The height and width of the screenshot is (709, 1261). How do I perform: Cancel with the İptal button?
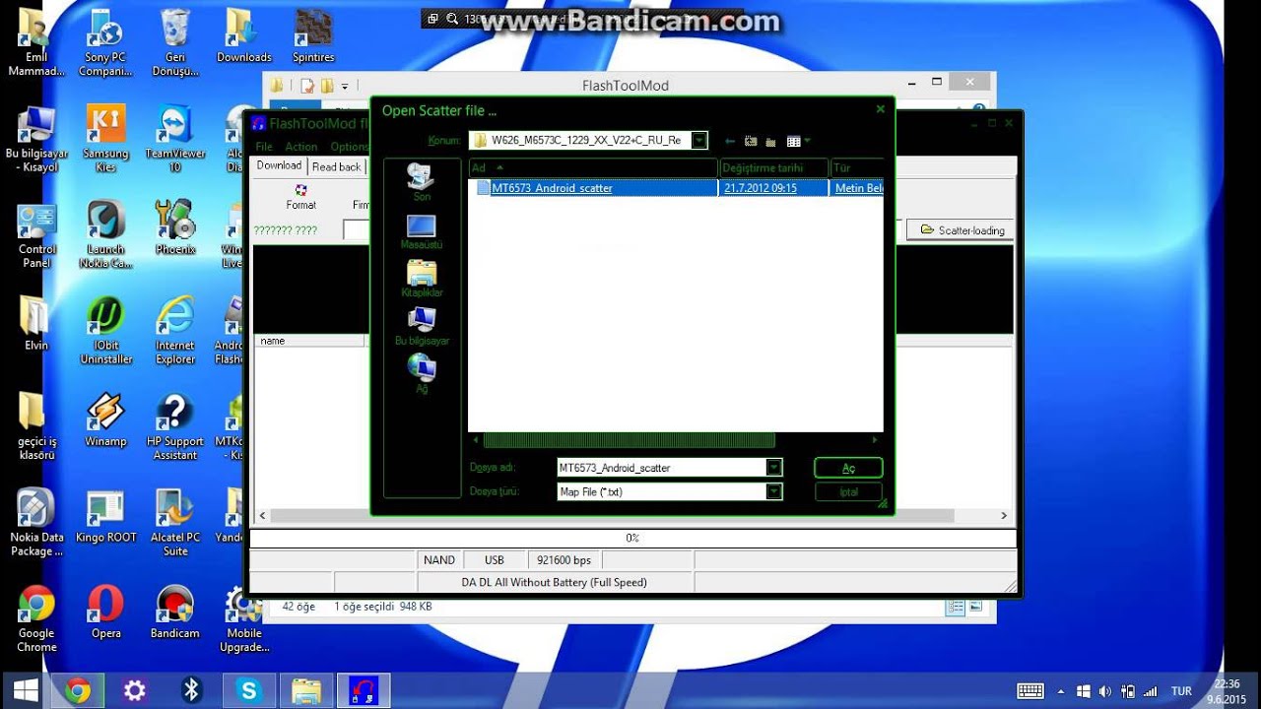tap(848, 491)
